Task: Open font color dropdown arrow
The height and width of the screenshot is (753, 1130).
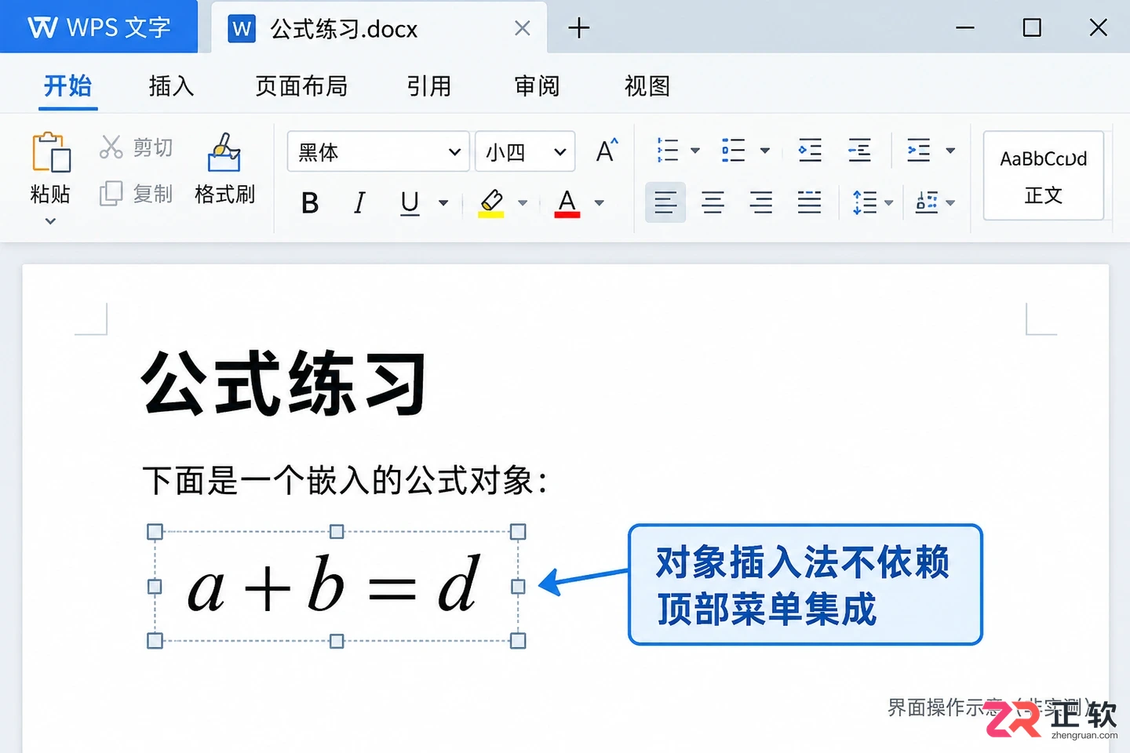Action: click(x=600, y=203)
